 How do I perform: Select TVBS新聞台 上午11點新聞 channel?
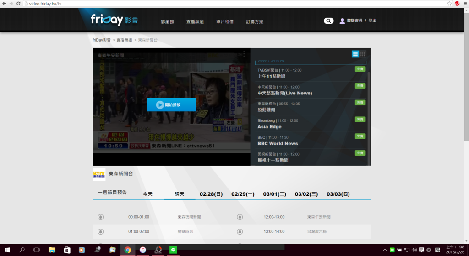pyautogui.click(x=311, y=73)
